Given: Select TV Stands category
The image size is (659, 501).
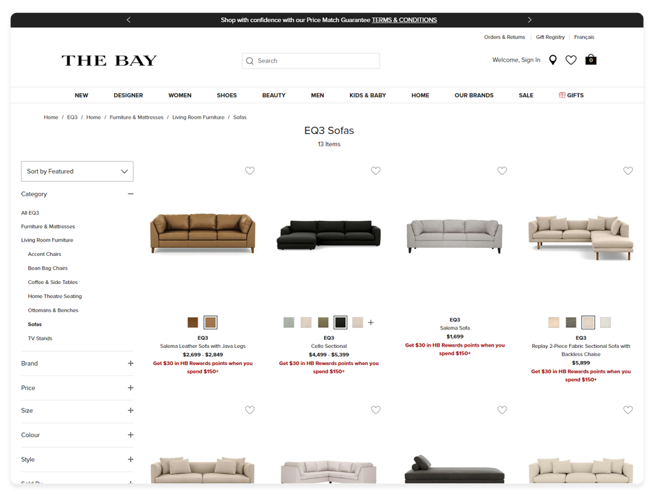Looking at the screenshot, I should (x=40, y=338).
